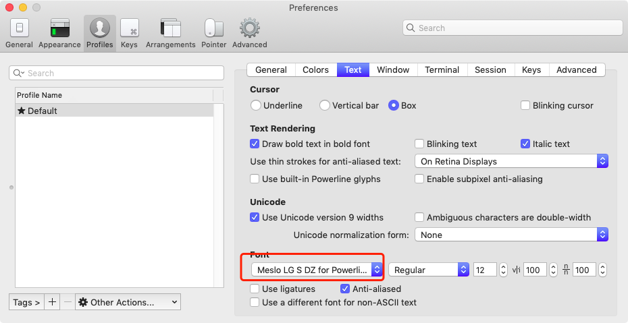Click the Tags > button

(26, 302)
